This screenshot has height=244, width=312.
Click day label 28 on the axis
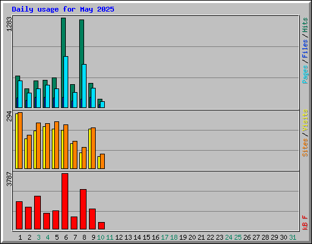(x=265, y=237)
